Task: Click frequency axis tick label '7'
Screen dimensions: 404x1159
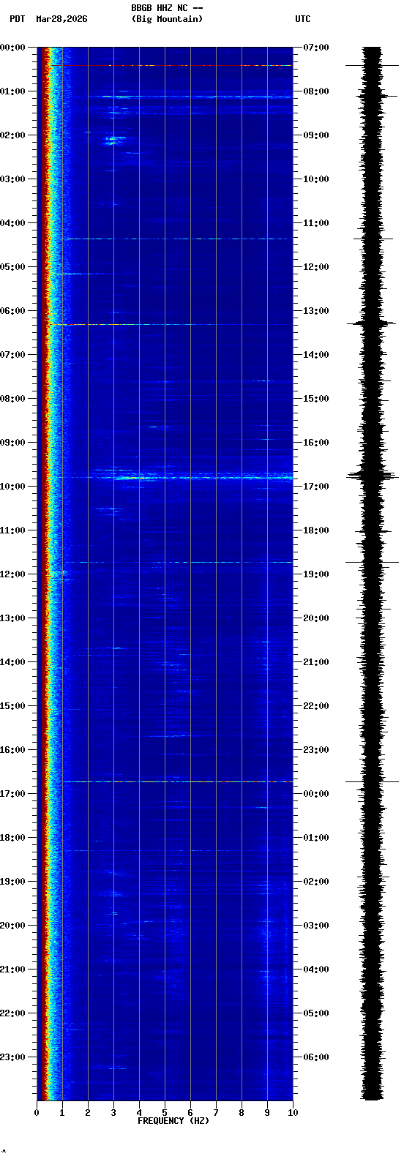Action: tap(216, 1113)
